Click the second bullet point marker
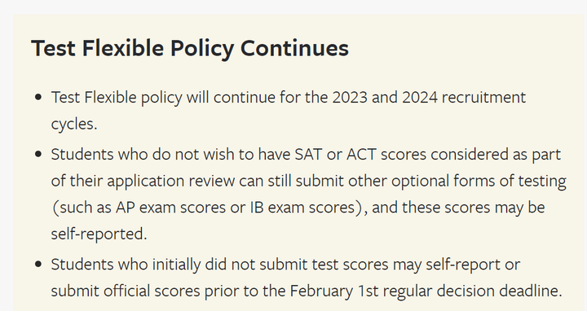 [x=38, y=155]
